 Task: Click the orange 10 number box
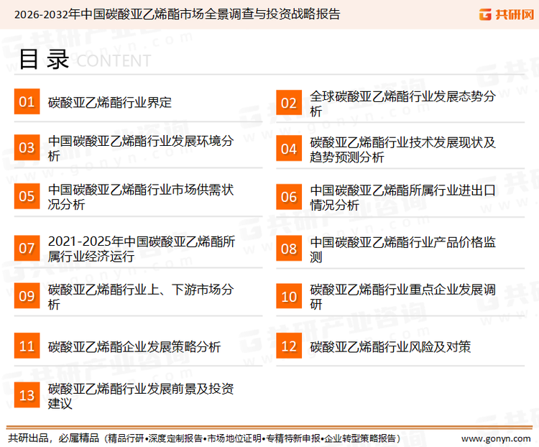(x=289, y=296)
